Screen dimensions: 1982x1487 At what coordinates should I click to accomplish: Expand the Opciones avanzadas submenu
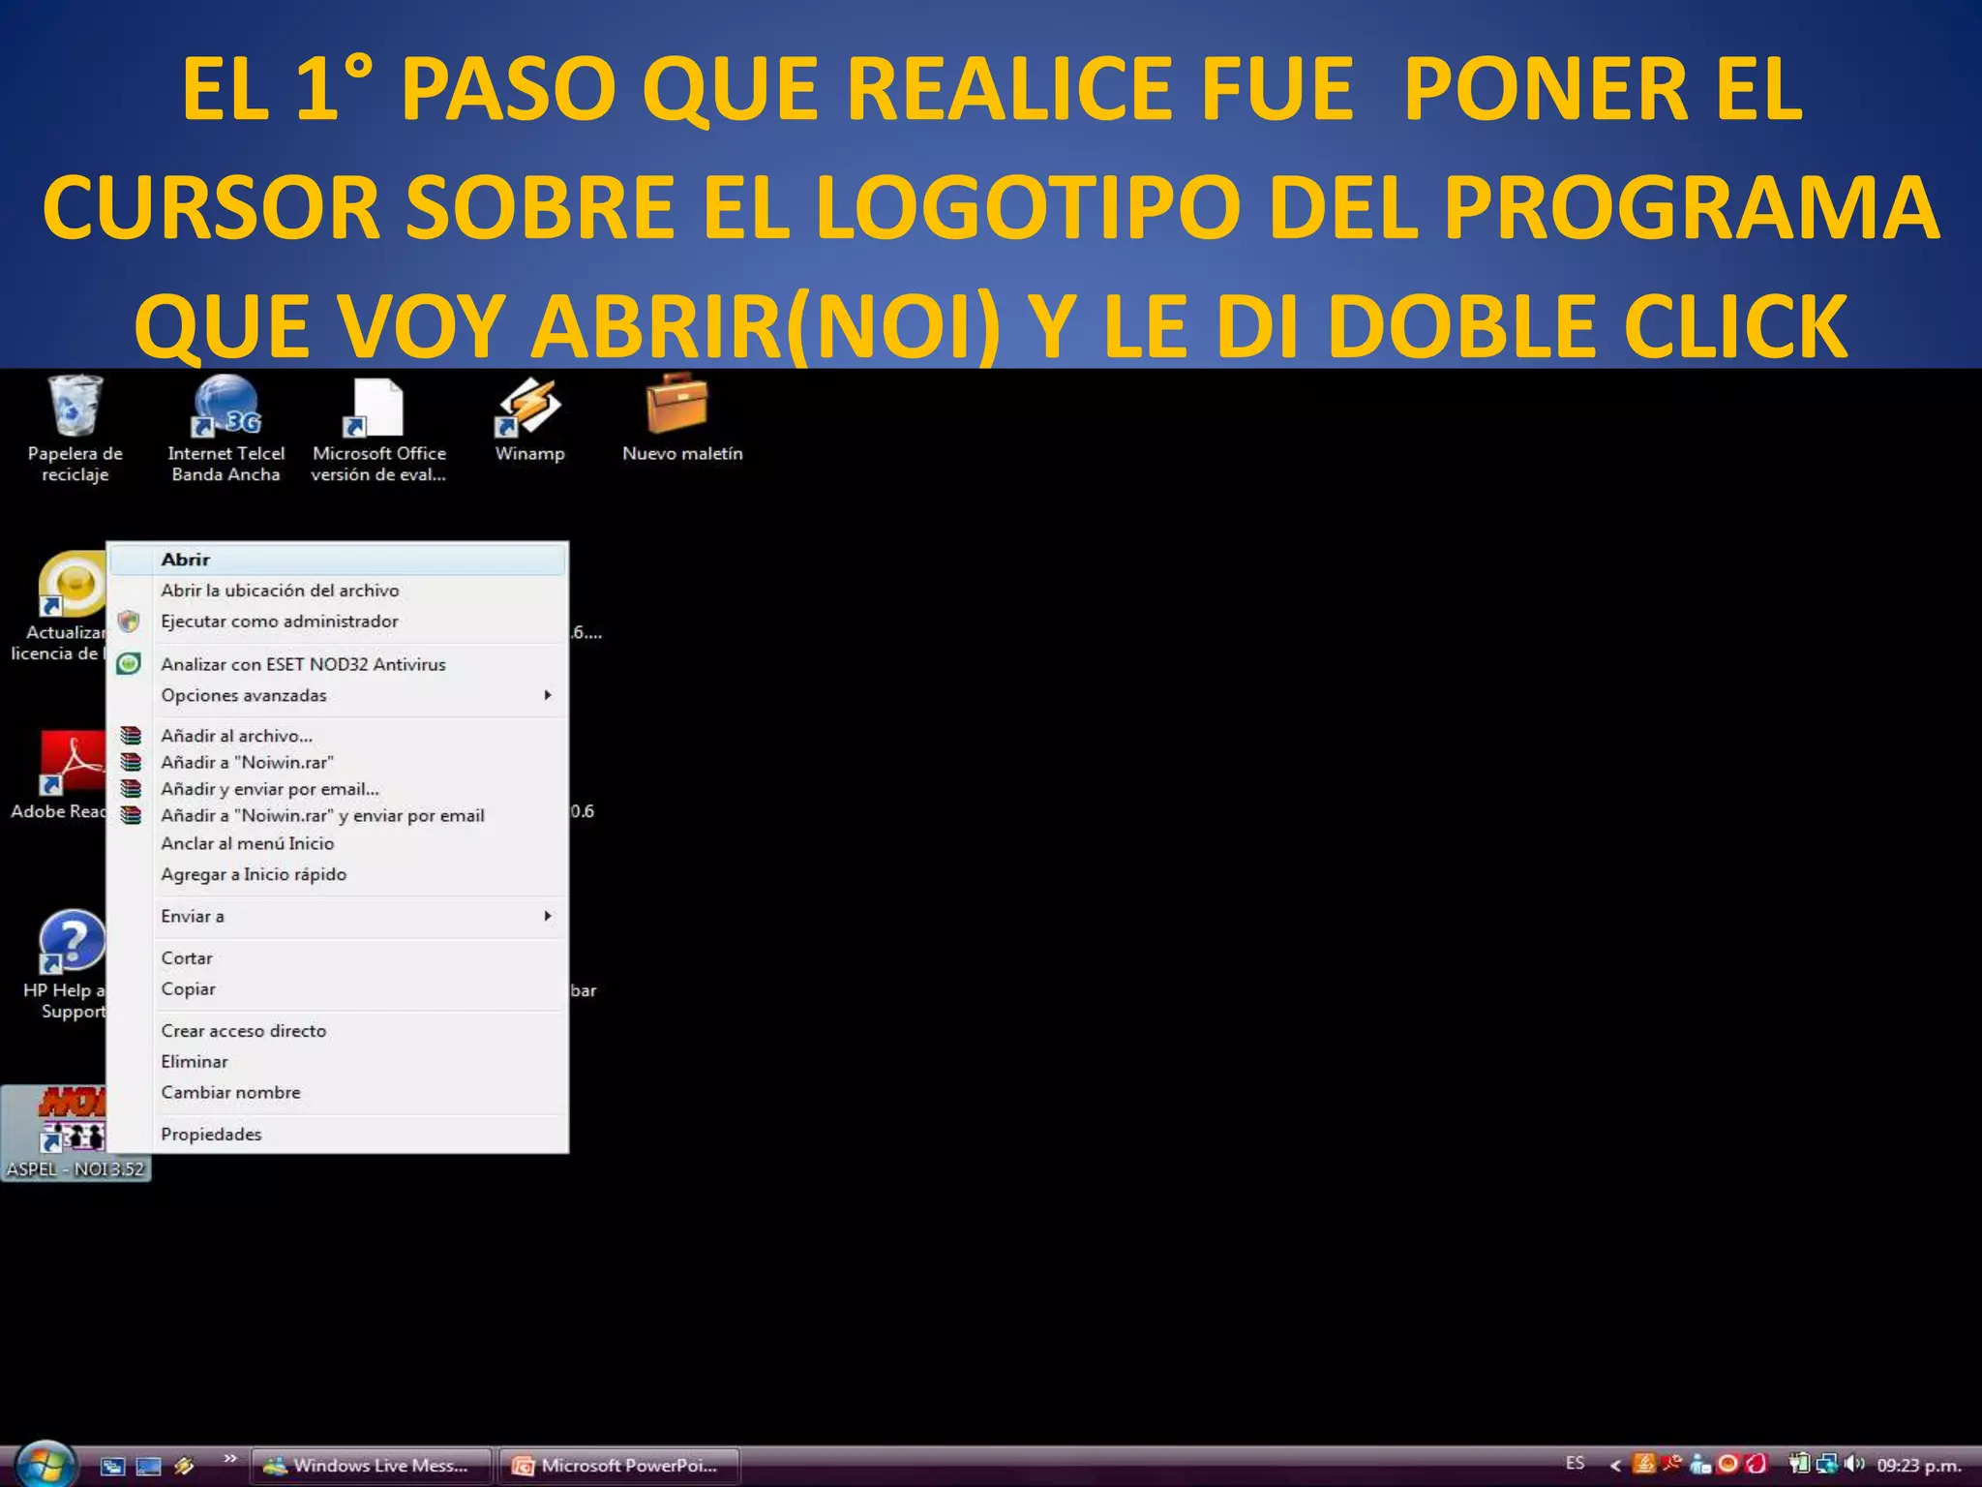244,695
